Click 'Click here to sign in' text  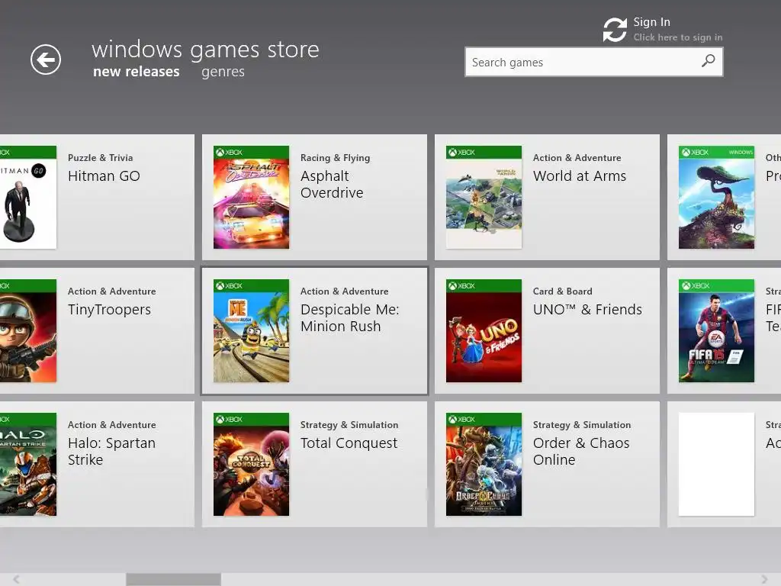(x=677, y=37)
